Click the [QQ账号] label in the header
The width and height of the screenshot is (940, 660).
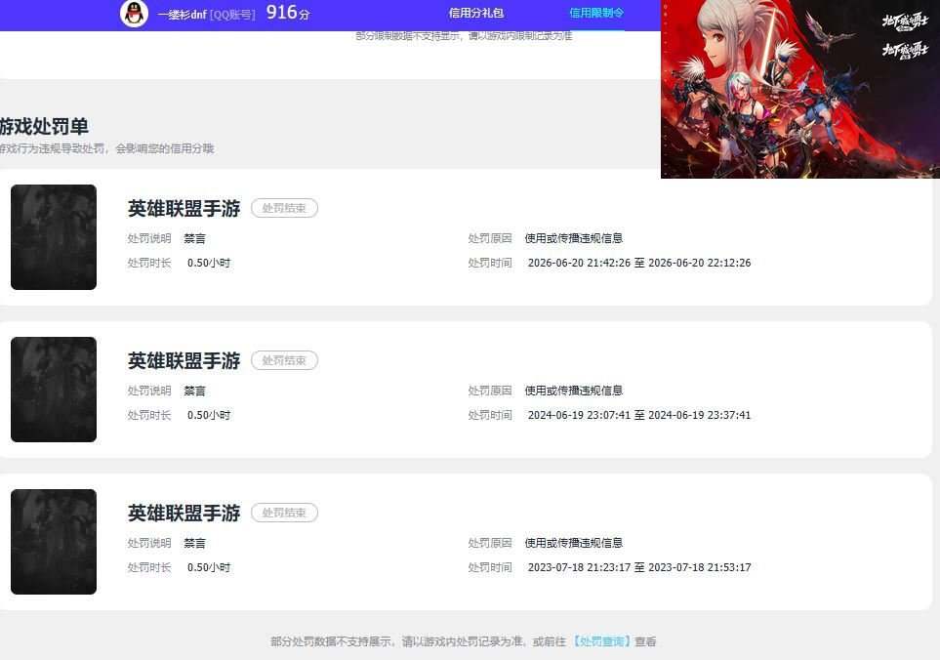coord(232,15)
